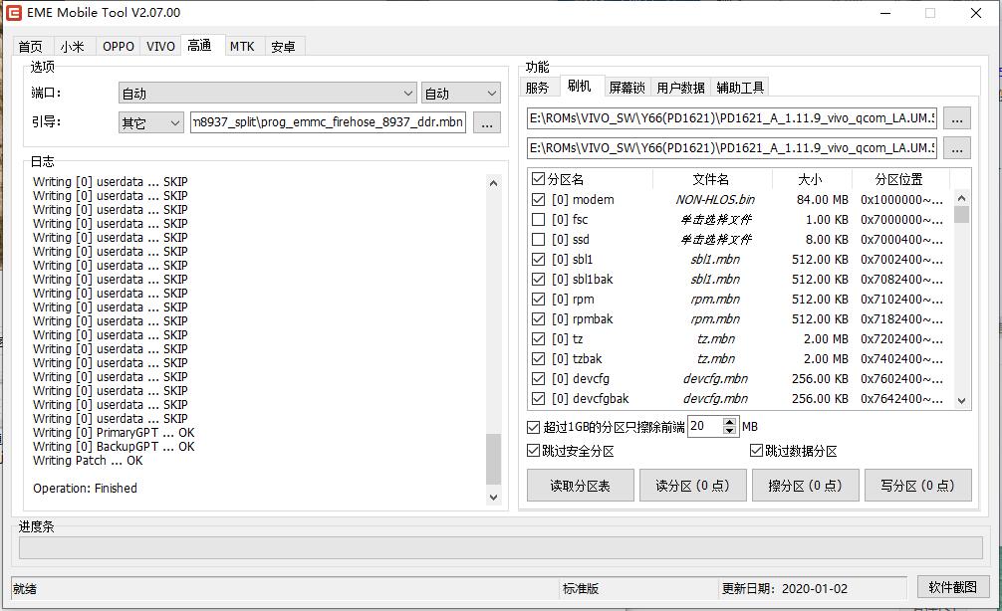Click browse button next to firehose bootloader path
This screenshot has height=611, width=1002.
pyautogui.click(x=486, y=122)
